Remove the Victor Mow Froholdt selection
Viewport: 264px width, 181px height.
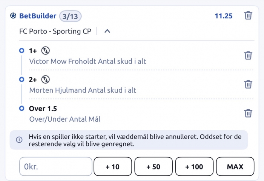pos(248,55)
